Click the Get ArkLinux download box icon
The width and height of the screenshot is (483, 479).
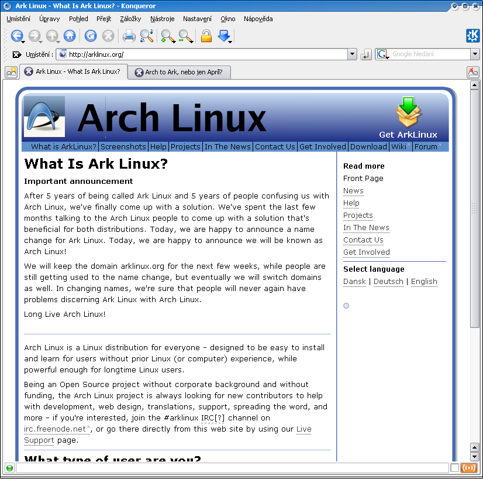(x=408, y=112)
